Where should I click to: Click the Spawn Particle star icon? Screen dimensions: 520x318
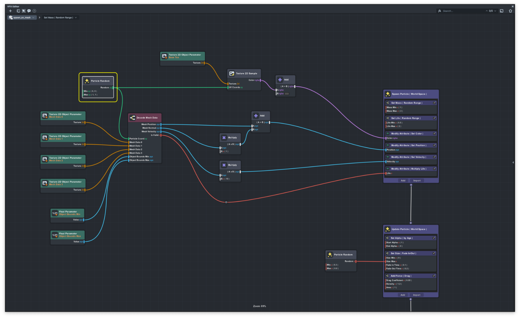(388, 94)
